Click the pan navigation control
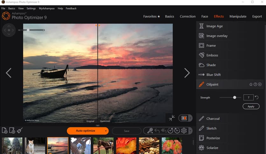 (x=9, y=30)
